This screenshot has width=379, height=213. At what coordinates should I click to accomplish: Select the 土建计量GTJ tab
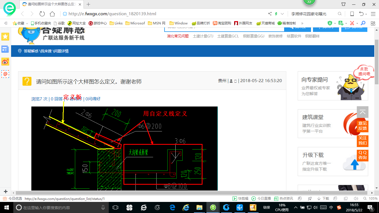203,36
